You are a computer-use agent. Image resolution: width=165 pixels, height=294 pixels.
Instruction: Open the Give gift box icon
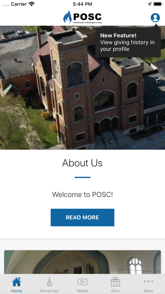(x=115, y=282)
